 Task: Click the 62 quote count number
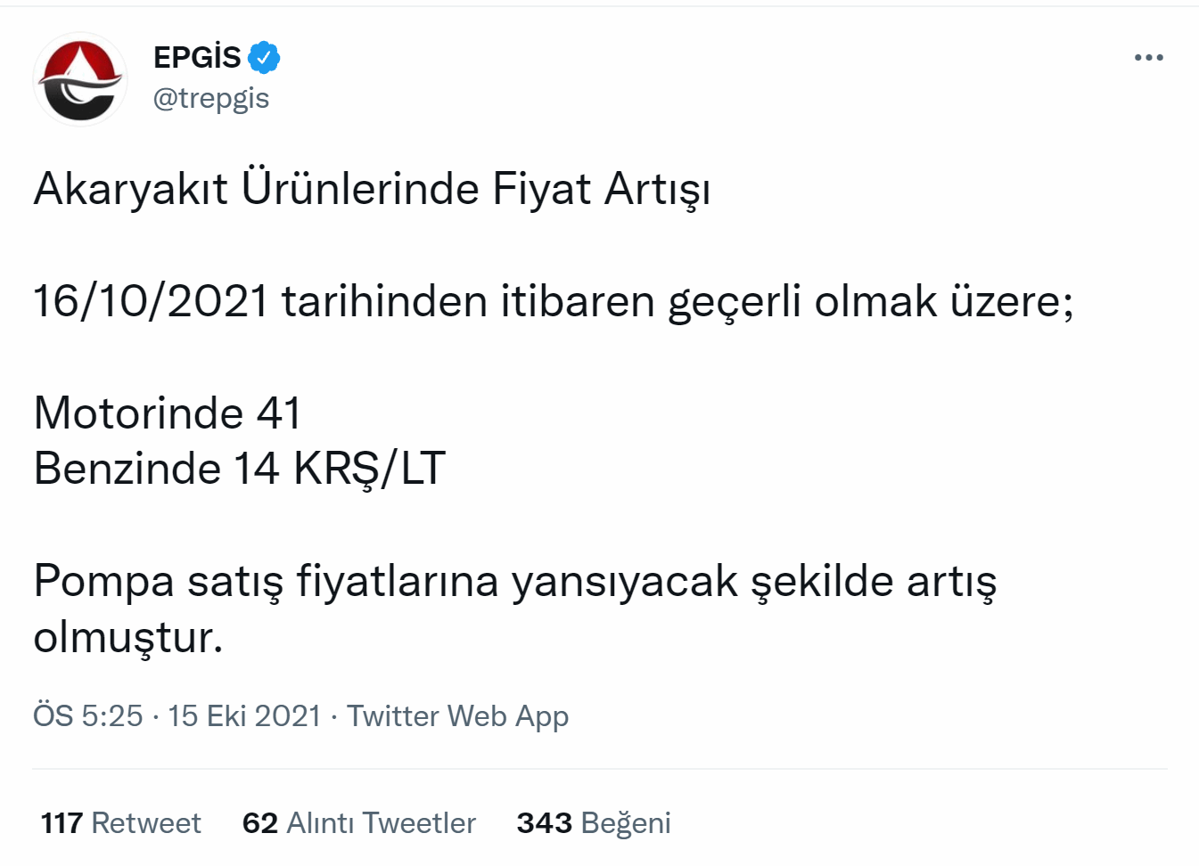(260, 822)
